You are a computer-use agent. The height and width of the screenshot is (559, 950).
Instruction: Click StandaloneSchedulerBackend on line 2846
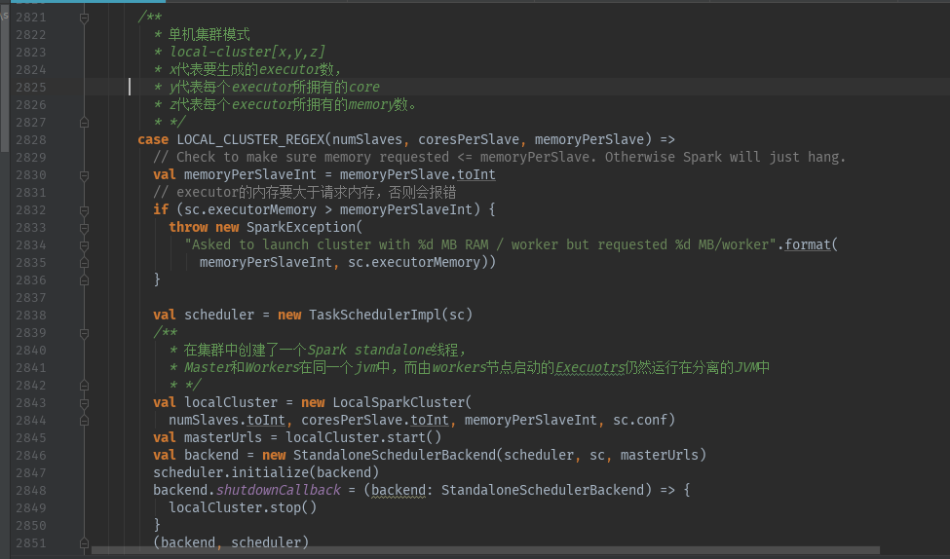395,455
